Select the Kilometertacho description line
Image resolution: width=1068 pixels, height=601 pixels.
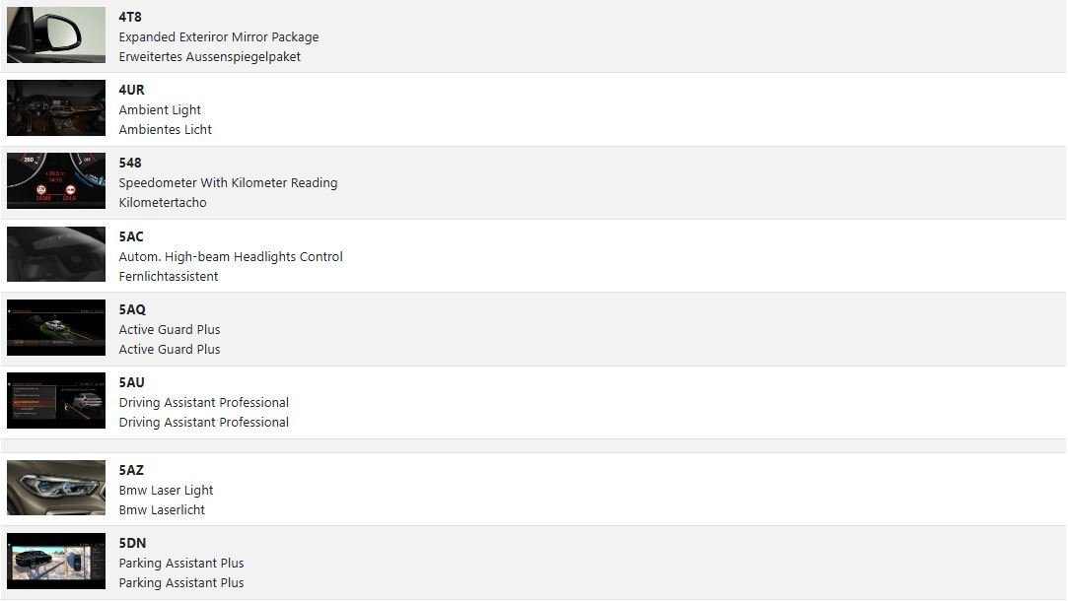(x=163, y=202)
